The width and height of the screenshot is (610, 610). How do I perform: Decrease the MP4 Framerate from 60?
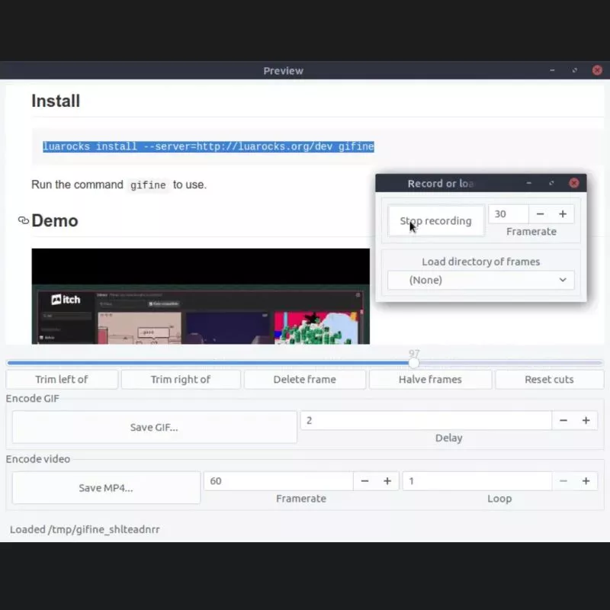click(364, 480)
